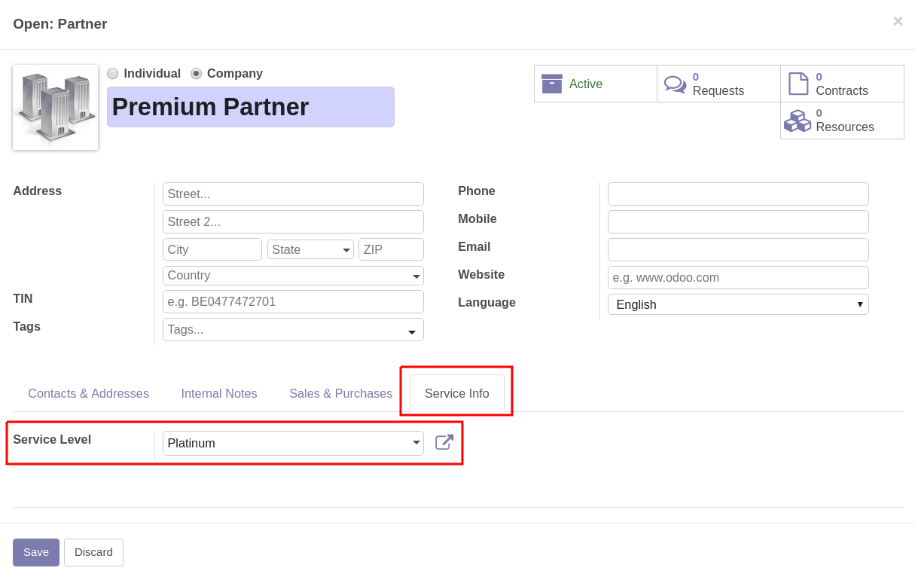
Task: Open the Sales & Purchases tab
Action: 341,393
